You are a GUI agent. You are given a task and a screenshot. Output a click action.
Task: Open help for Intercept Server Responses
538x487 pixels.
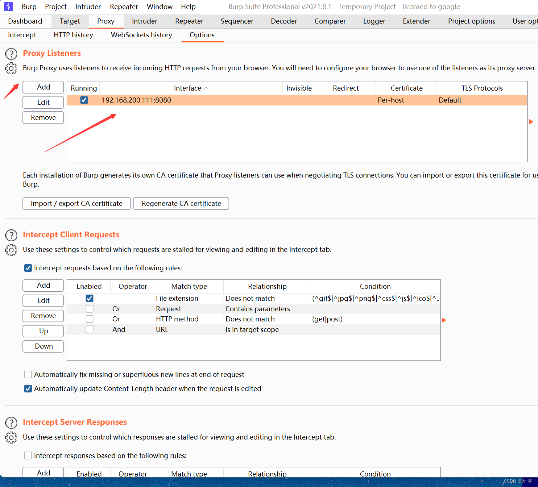11,423
